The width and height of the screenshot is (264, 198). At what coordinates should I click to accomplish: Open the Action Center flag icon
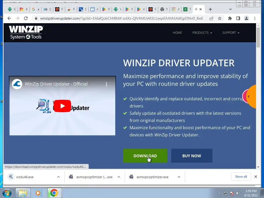[x=232, y=193]
